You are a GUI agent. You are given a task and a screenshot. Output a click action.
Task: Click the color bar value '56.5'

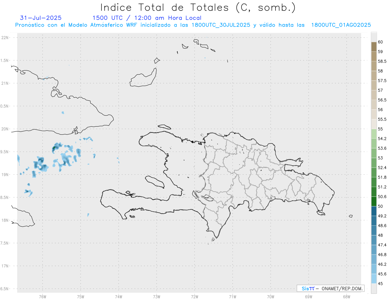click(x=382, y=100)
